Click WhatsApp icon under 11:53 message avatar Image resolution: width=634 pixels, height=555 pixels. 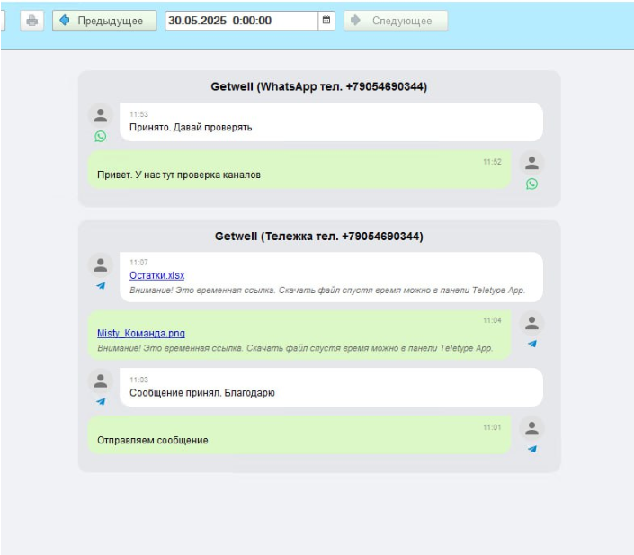coord(101,137)
